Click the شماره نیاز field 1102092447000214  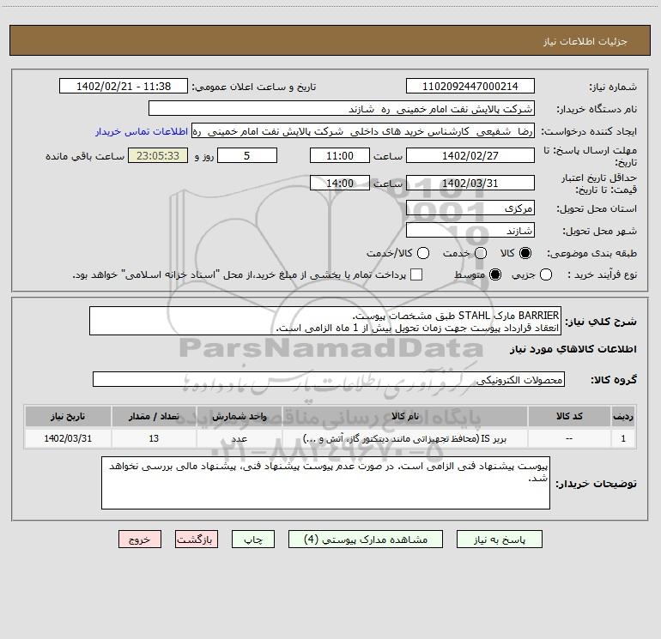(x=470, y=86)
